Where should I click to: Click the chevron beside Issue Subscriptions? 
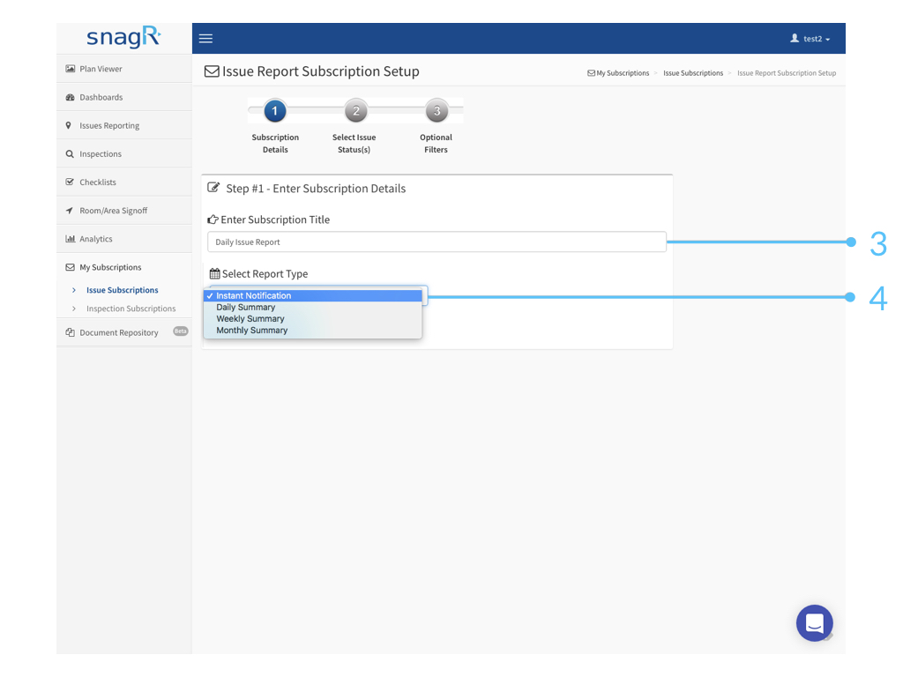tap(74, 290)
